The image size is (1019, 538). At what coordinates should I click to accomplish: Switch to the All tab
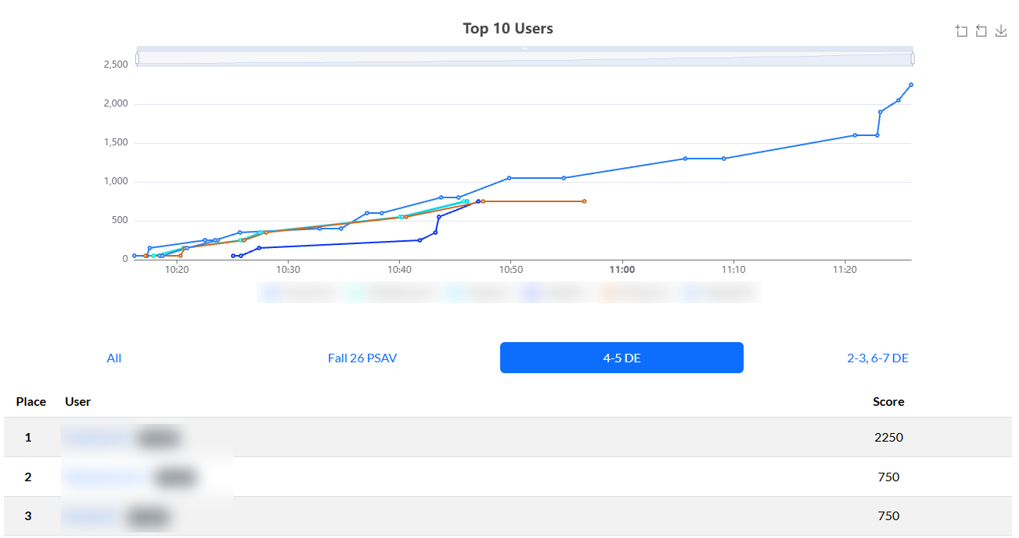tap(114, 358)
